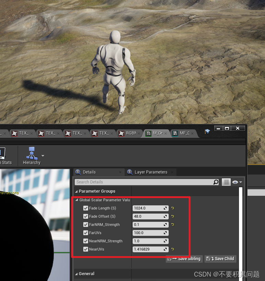Click the Save Sibling button
The image size is (265, 281).
pyautogui.click(x=184, y=259)
